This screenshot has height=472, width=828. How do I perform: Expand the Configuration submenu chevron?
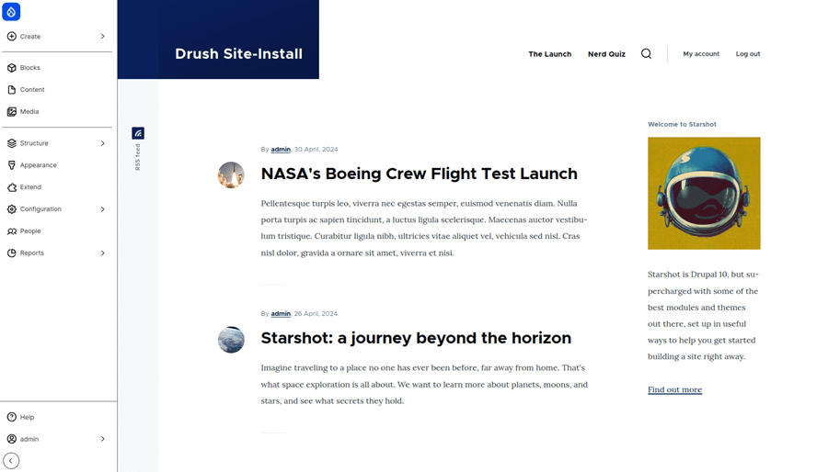click(102, 209)
